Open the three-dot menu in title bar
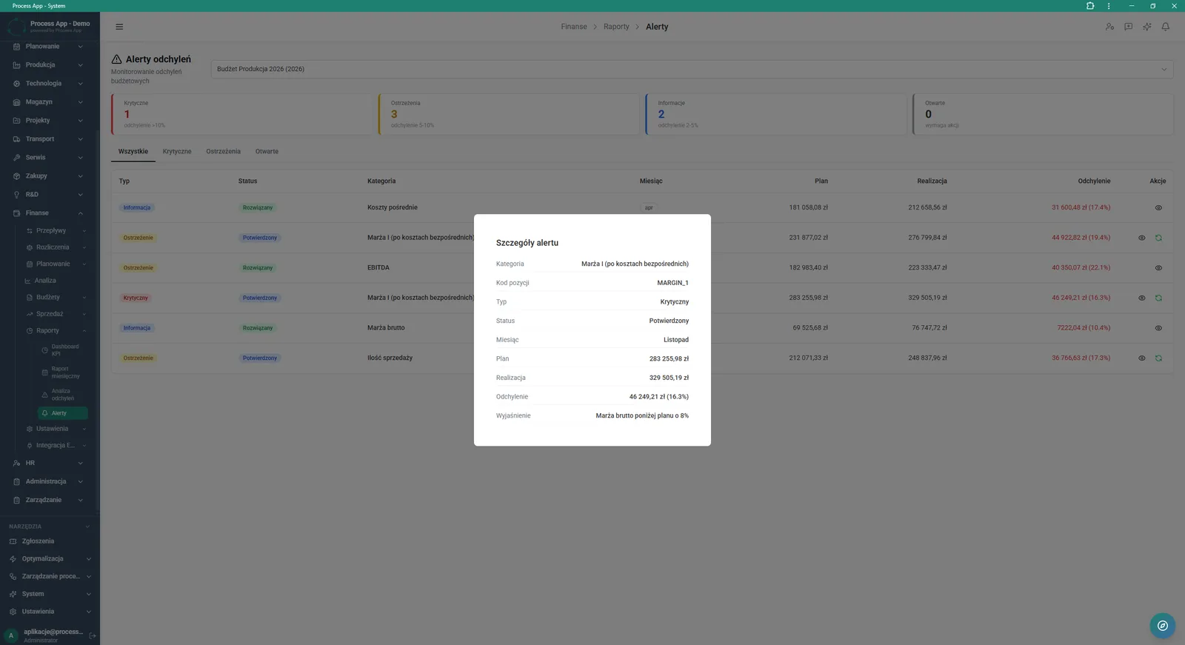Image resolution: width=1185 pixels, height=645 pixels. [x=1109, y=6]
